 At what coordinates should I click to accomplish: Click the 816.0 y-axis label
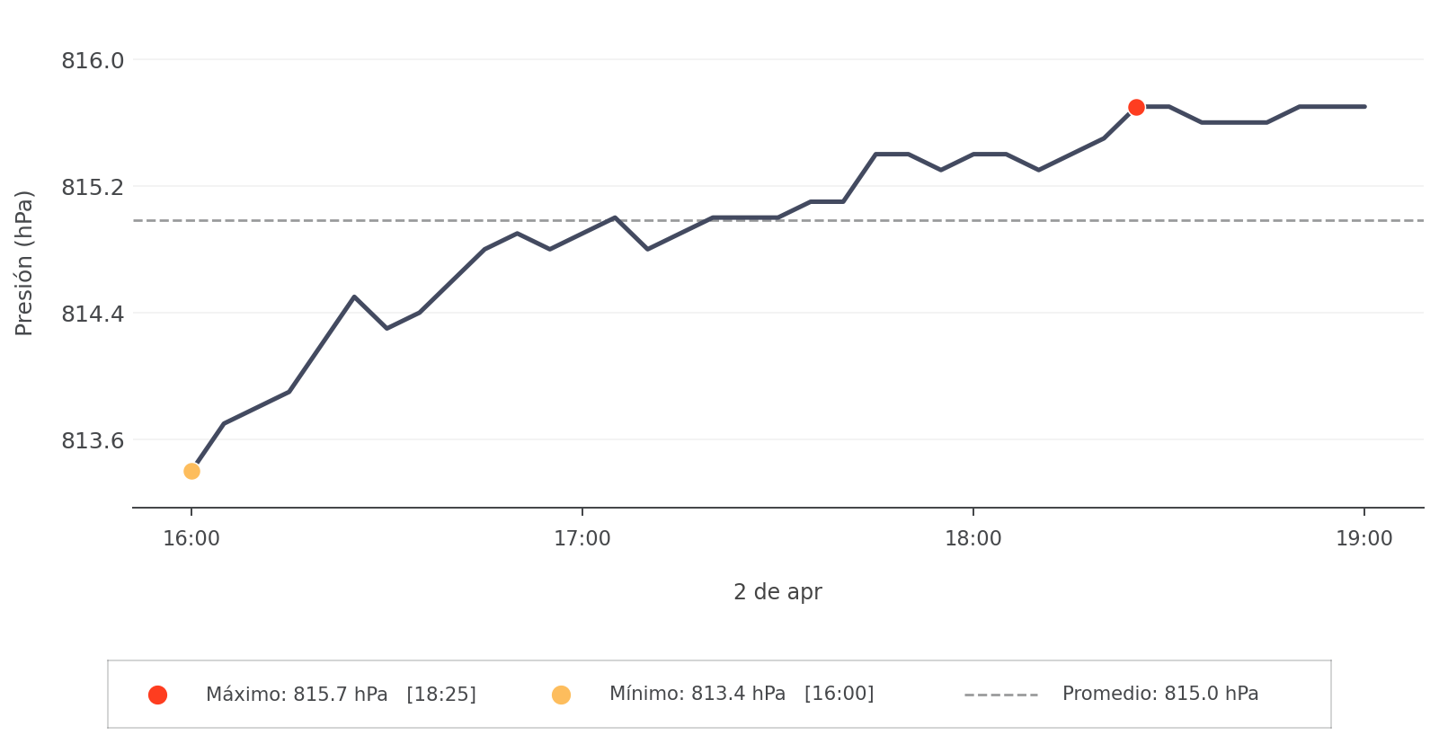pos(93,61)
